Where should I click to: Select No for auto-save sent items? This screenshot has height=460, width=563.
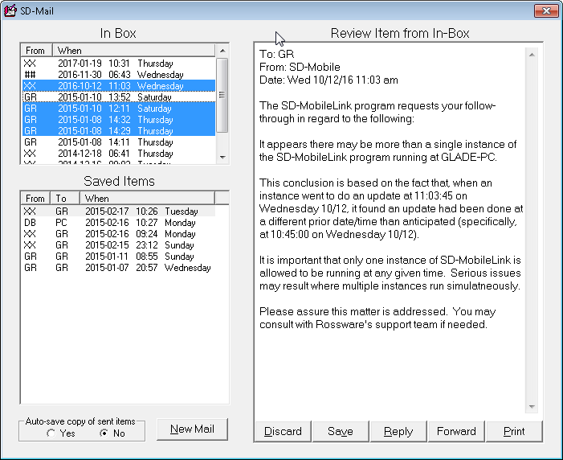(x=104, y=433)
